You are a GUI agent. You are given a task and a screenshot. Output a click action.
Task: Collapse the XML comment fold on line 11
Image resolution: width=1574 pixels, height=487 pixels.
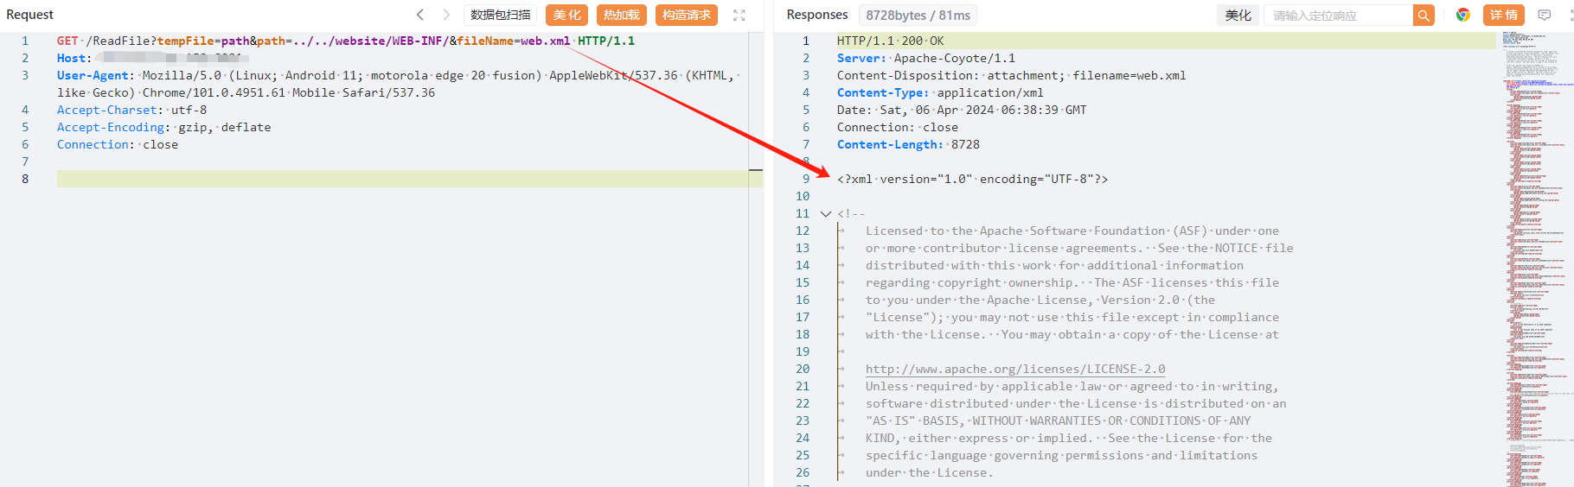[826, 213]
